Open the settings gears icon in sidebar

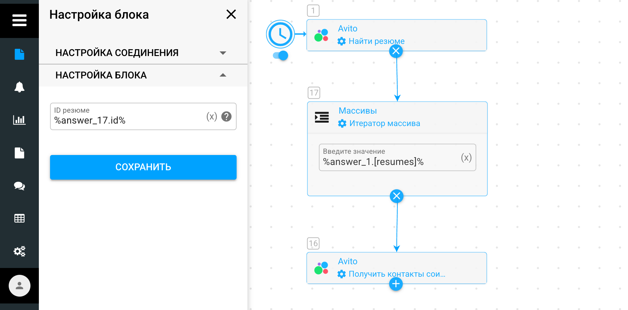(x=19, y=251)
